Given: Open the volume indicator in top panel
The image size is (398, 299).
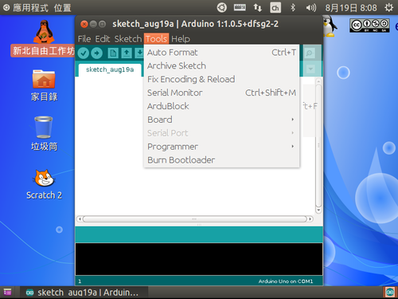Looking at the screenshot, I should click(311, 8).
